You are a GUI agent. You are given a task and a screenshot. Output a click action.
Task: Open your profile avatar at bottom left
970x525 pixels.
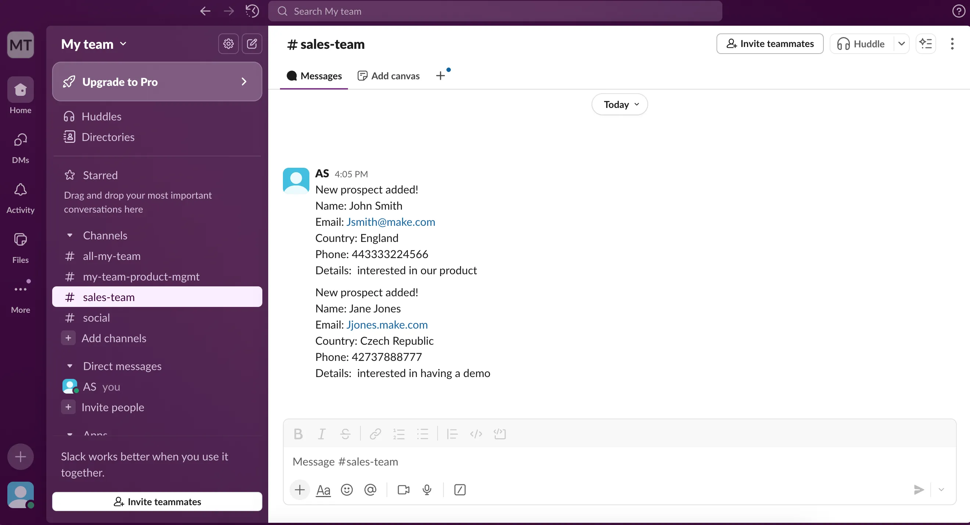click(x=20, y=495)
